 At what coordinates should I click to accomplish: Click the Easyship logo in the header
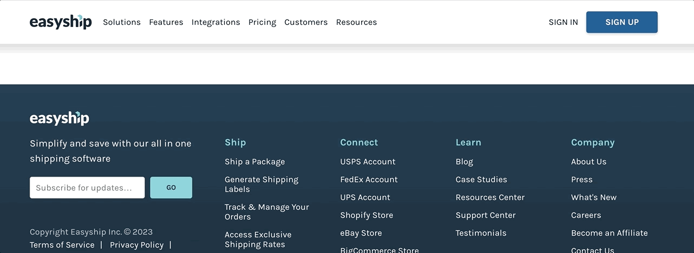(61, 22)
